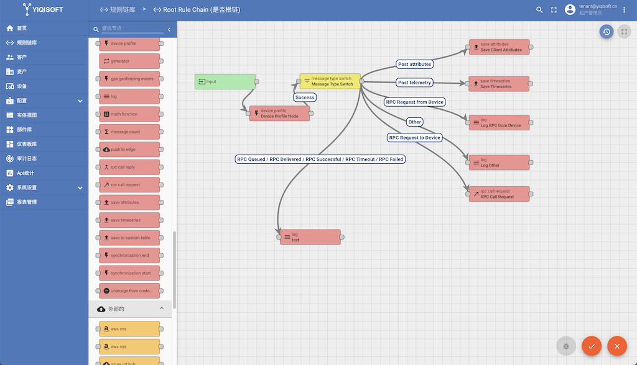Collapse the 外部的 node section

(130, 309)
